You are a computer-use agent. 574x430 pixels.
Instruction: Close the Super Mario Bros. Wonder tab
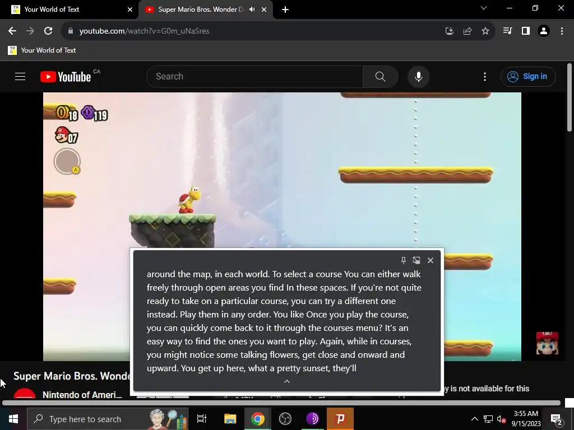click(x=264, y=10)
